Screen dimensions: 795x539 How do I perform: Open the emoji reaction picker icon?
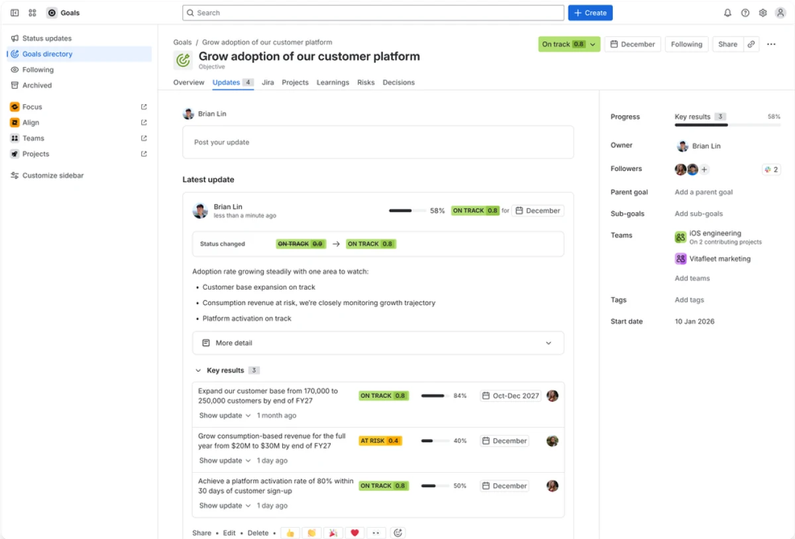tap(398, 532)
